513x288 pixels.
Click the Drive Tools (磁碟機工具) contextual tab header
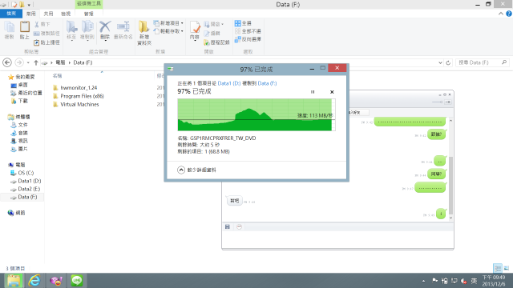pyautogui.click(x=89, y=3)
